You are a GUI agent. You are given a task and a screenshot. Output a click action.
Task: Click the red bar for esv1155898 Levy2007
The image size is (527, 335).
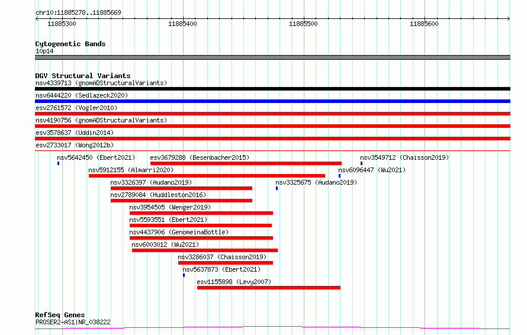[x=269, y=288]
